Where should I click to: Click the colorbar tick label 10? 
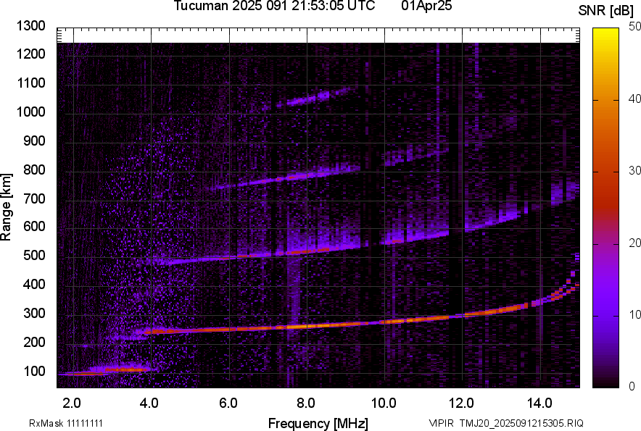coord(635,314)
